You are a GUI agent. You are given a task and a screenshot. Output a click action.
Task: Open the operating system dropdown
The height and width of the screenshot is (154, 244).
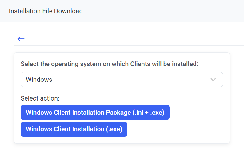point(122,80)
